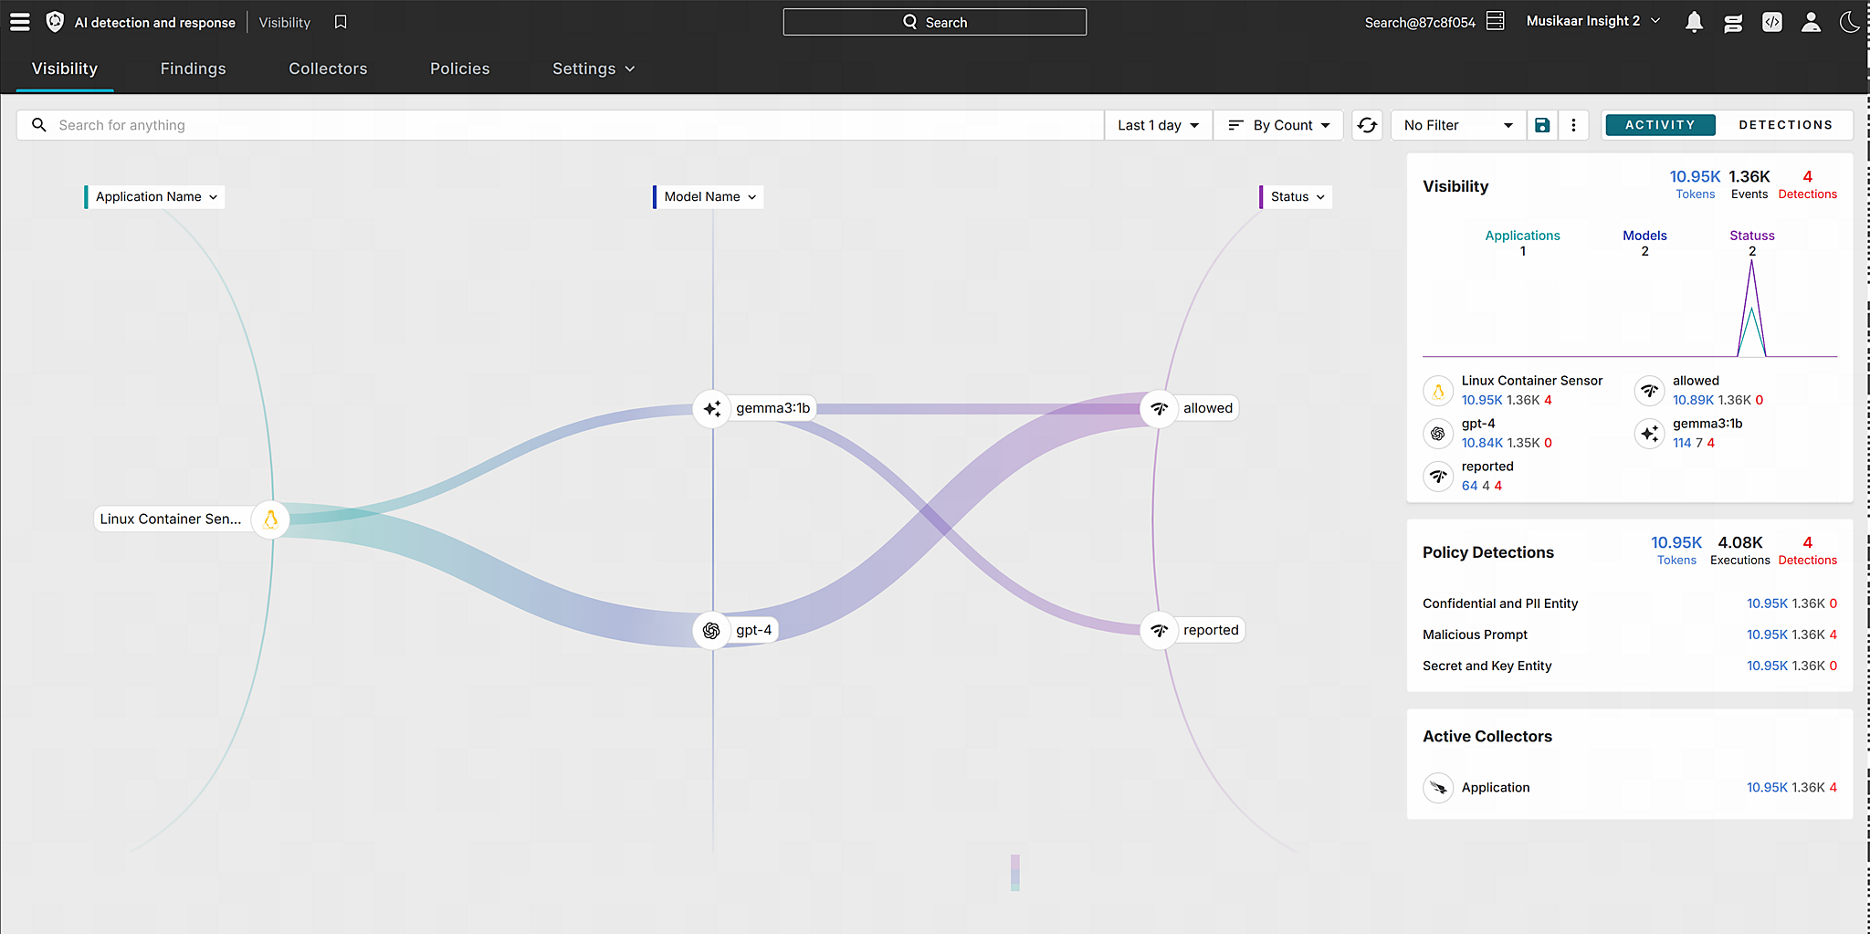Toggle dark mode moon icon
The height and width of the screenshot is (934, 1870).
point(1849,22)
